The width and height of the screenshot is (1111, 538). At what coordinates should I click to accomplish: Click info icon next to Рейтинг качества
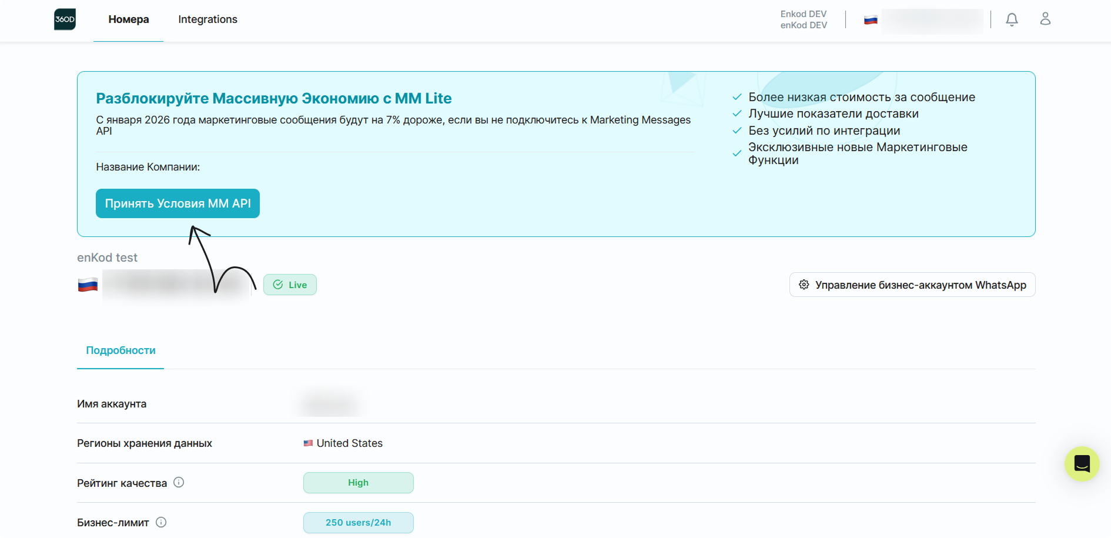[179, 483]
